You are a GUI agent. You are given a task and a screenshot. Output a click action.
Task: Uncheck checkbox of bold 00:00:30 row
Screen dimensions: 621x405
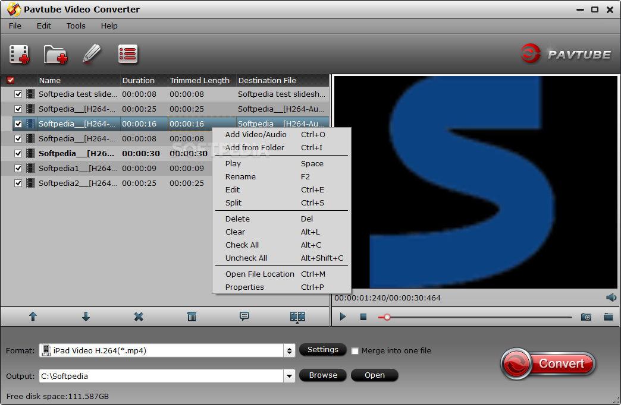(18, 153)
